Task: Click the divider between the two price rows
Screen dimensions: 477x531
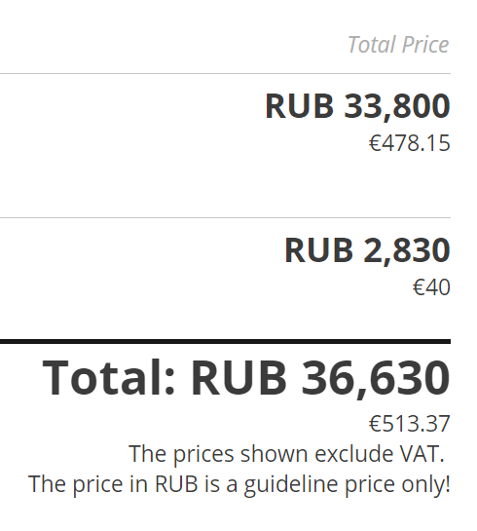Action: pos(225,217)
